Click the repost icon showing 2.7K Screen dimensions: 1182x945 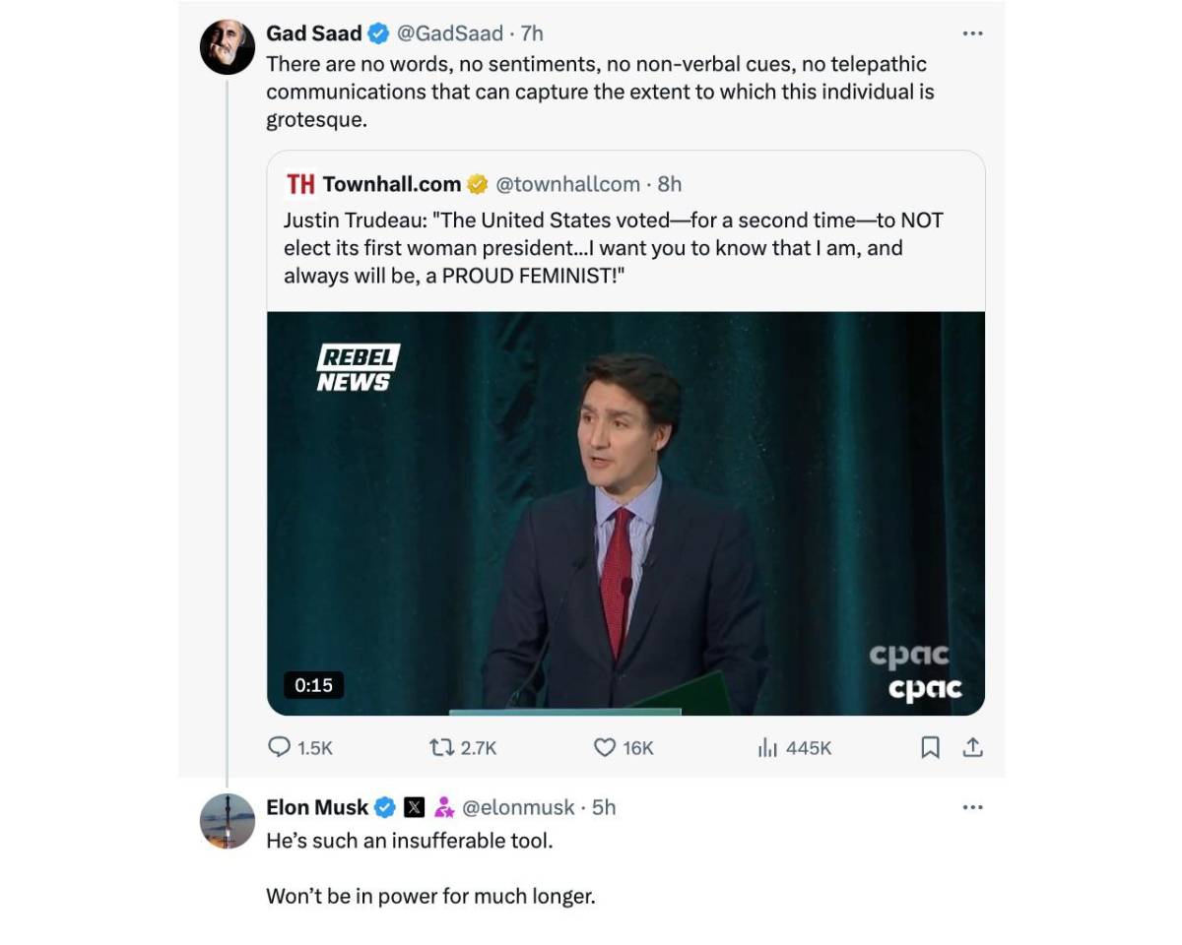tap(445, 748)
